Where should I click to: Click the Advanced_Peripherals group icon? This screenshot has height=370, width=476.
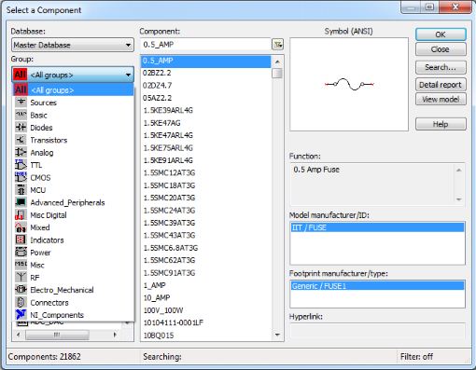[21, 202]
